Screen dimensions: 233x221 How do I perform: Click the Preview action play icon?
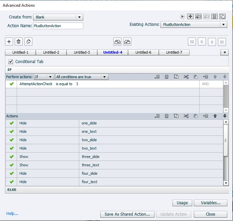(x=182, y=16)
